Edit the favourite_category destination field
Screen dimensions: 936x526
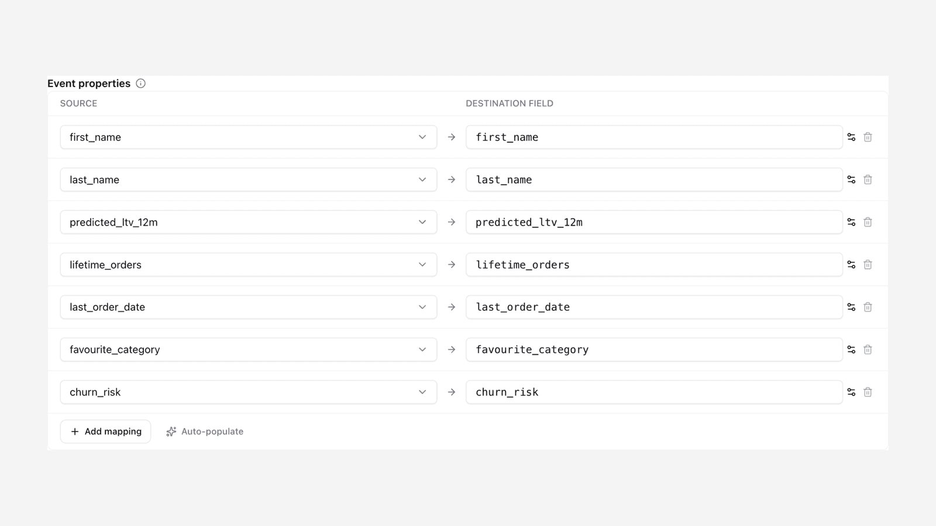pyautogui.click(x=654, y=349)
